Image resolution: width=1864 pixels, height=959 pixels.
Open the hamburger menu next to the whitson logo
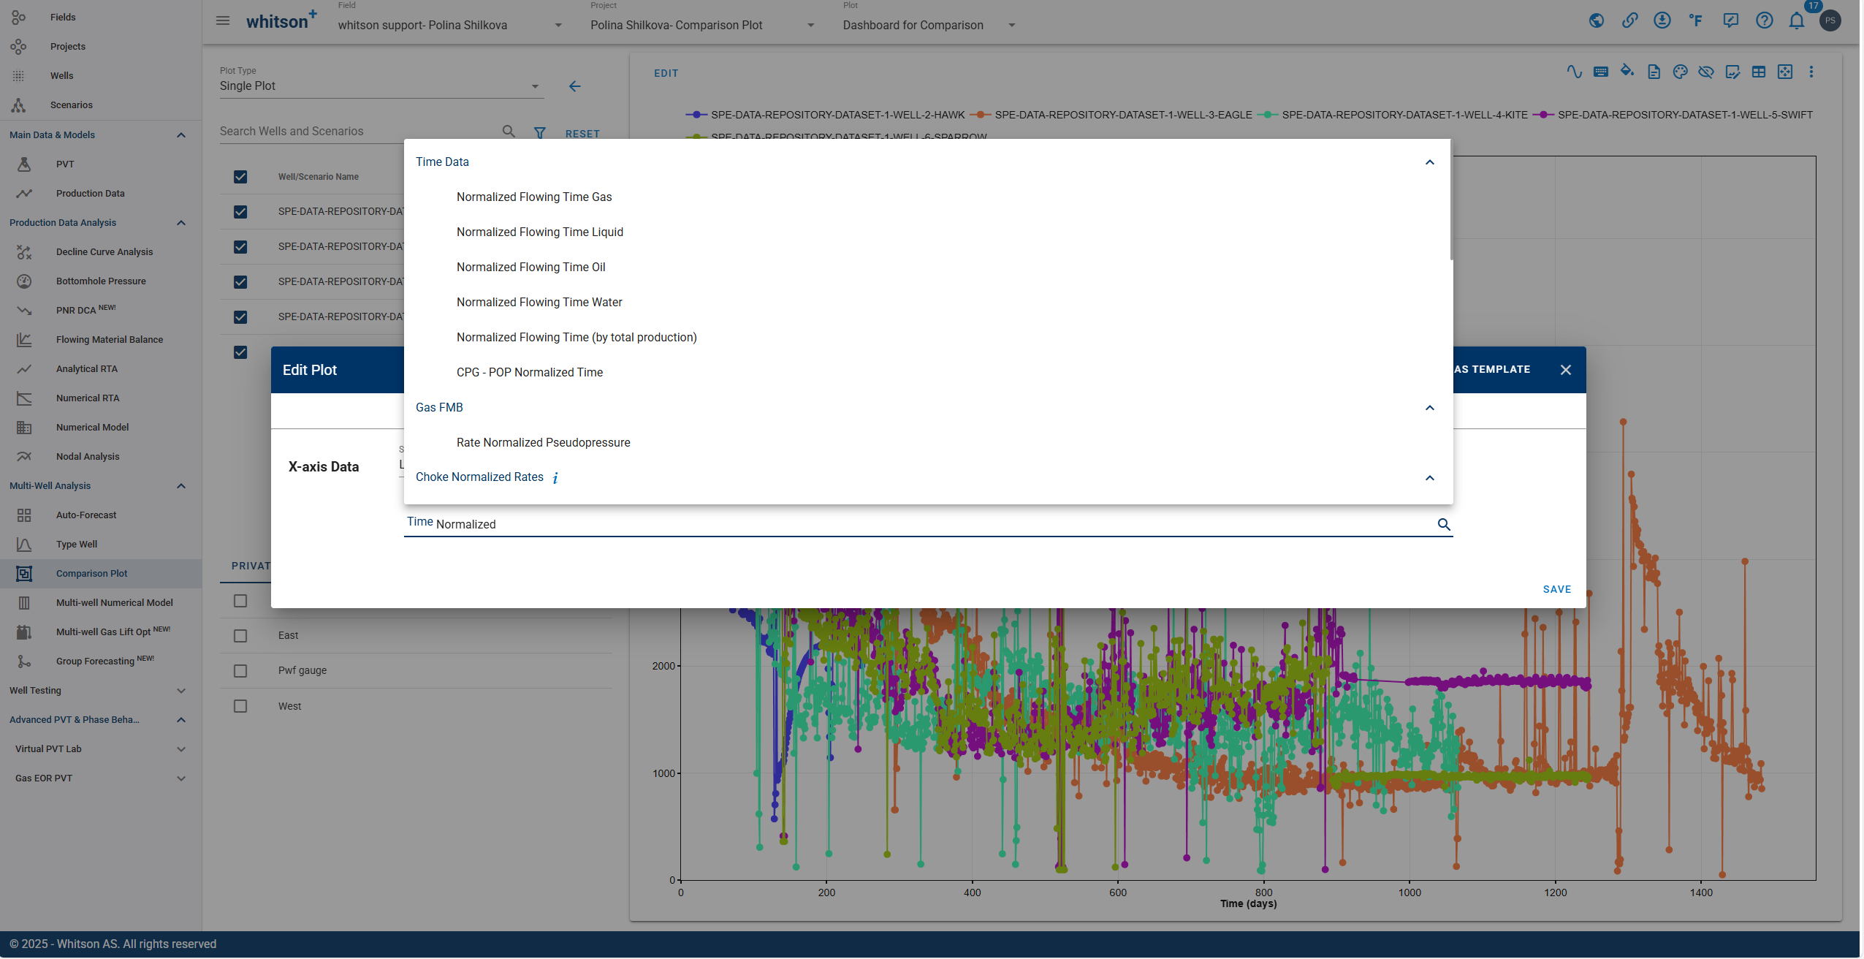pos(223,21)
